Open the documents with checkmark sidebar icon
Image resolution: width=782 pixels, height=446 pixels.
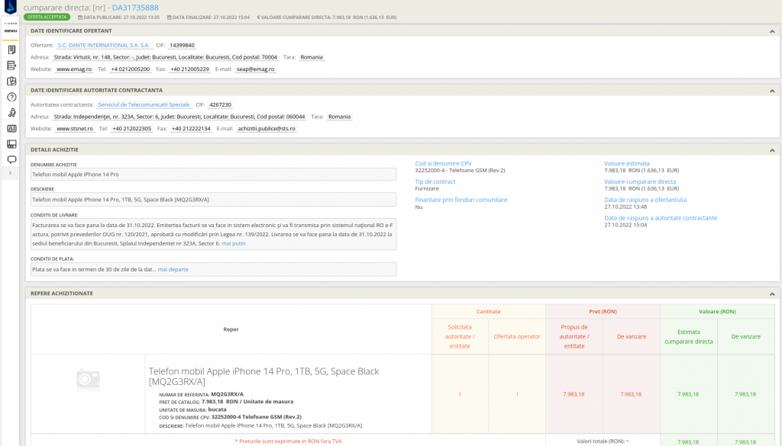pos(11,81)
